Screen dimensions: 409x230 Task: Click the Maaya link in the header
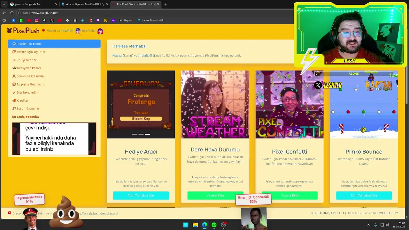[51, 31]
